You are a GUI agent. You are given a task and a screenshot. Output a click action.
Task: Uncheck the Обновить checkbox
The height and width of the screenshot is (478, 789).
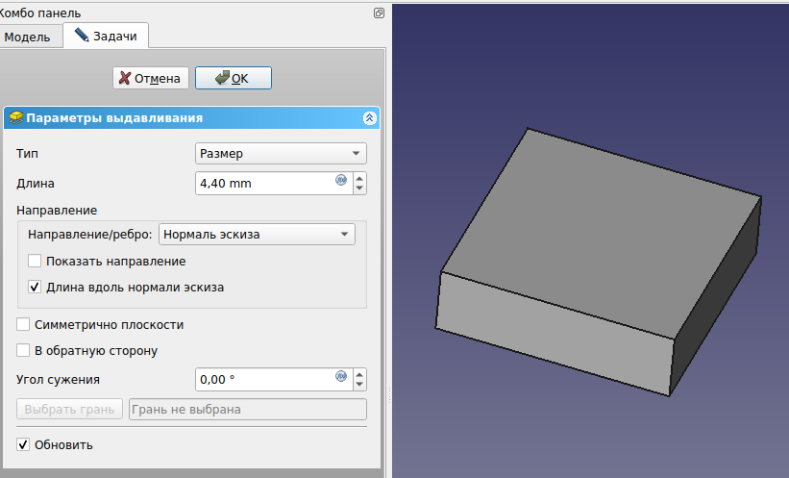point(23,444)
